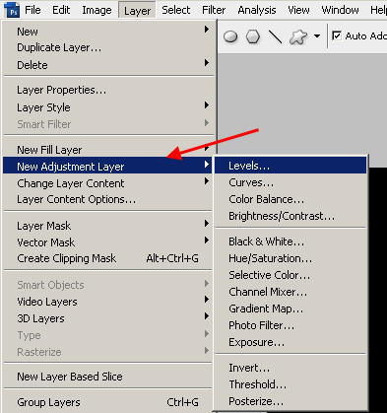Add a Photo Filter adjustment layer

click(x=290, y=325)
